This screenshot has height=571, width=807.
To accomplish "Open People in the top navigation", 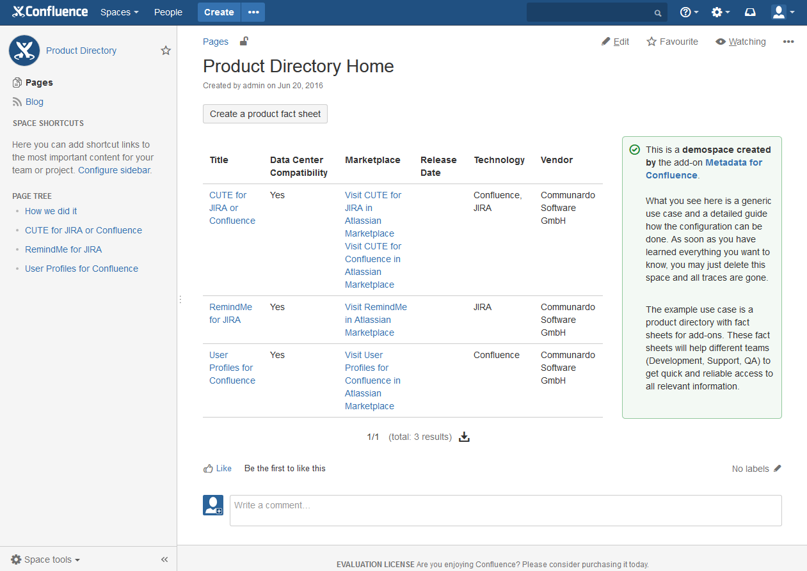I will coord(168,12).
